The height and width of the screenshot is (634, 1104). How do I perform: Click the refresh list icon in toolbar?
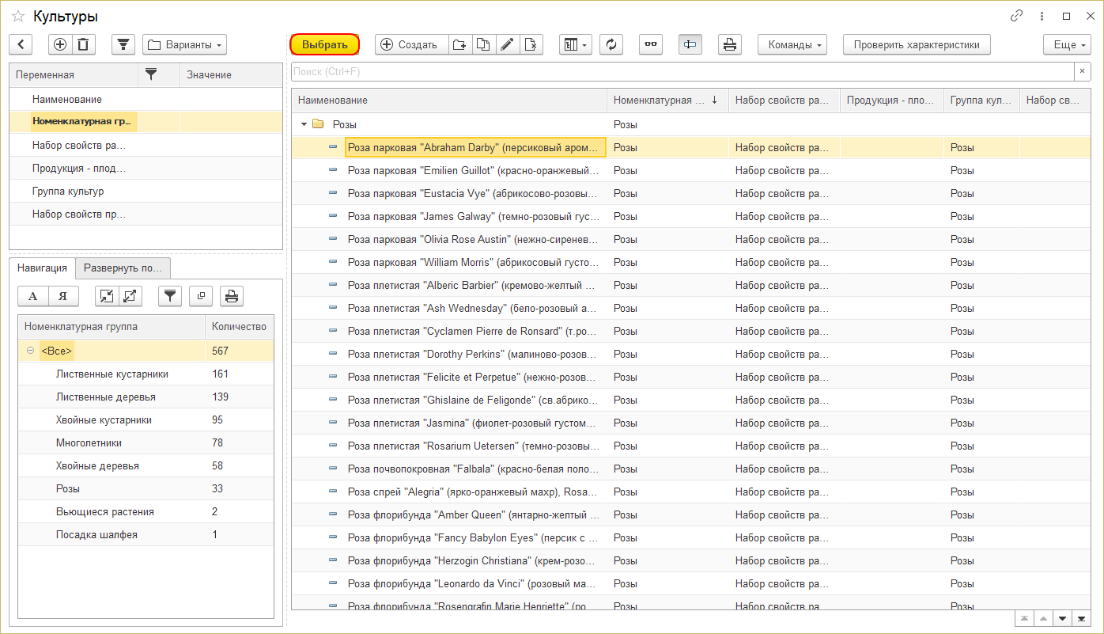pos(611,45)
